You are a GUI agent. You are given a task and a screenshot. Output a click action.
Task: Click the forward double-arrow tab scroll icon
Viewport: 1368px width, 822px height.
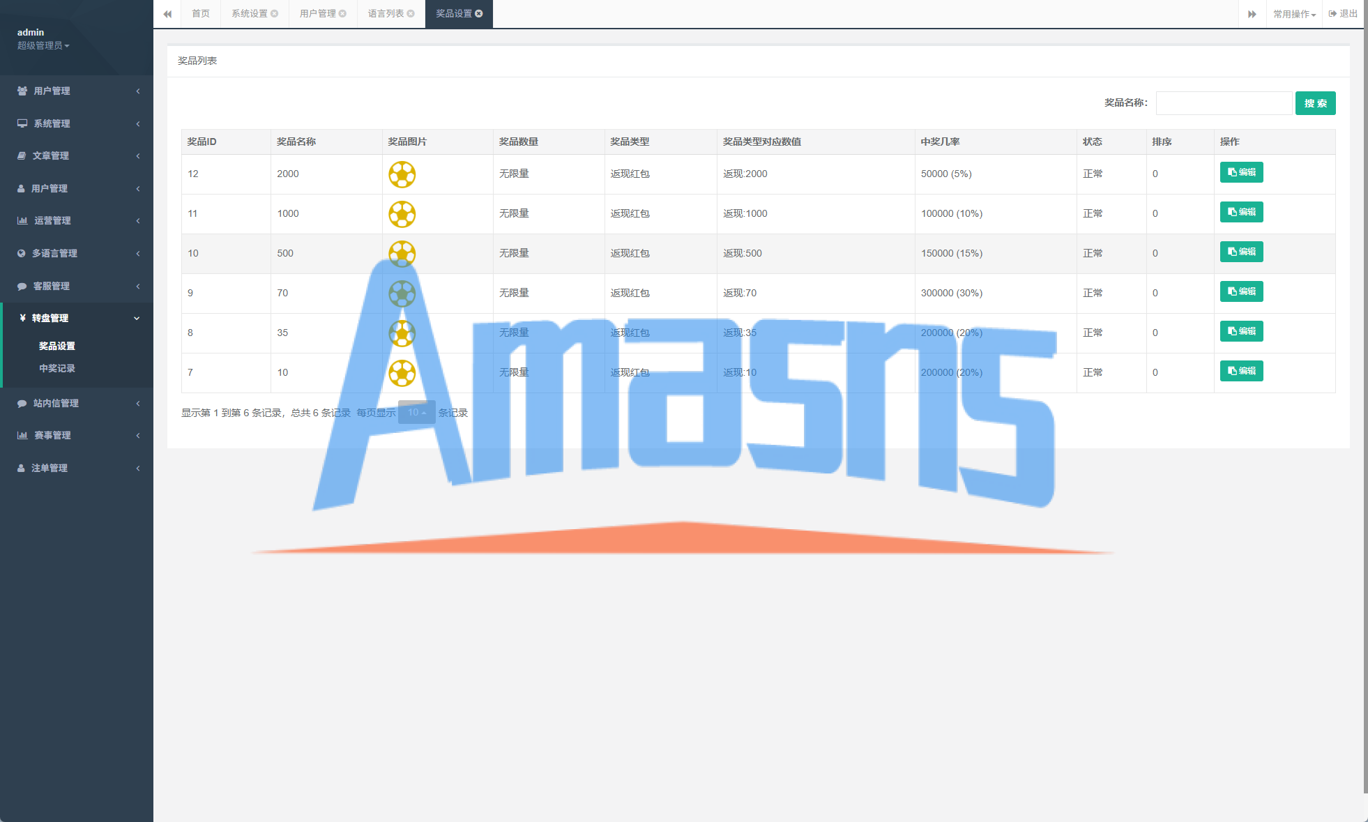[1252, 14]
